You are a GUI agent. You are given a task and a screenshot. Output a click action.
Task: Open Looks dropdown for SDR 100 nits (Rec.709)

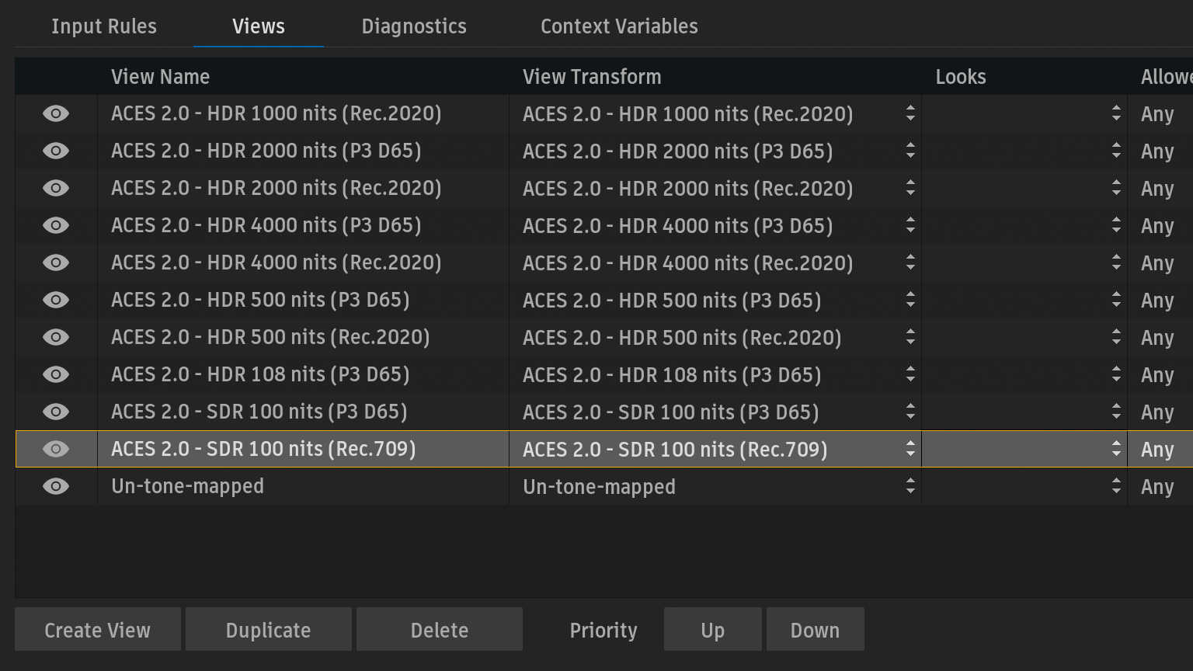[1115, 450]
